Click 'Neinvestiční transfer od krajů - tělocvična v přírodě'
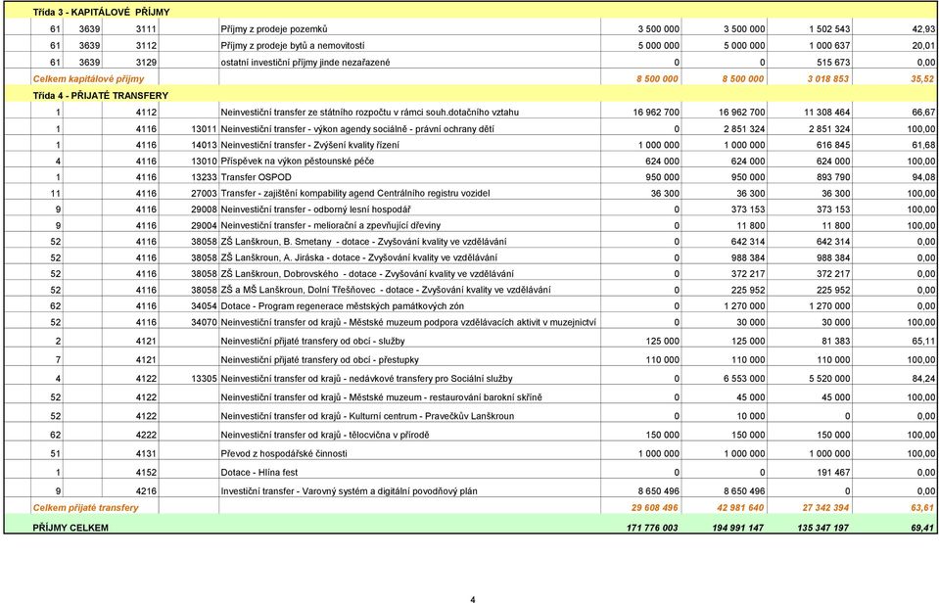Screen dimensions: 939x603 pos(324,435)
